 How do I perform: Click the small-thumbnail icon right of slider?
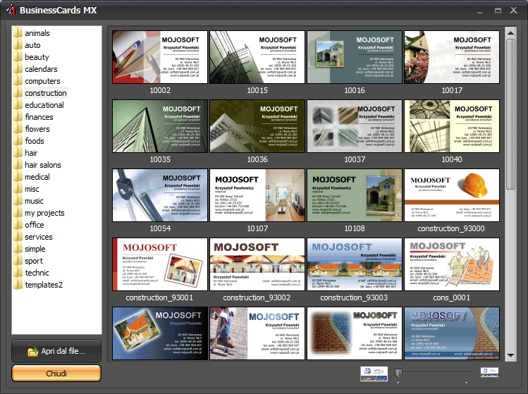(x=490, y=372)
